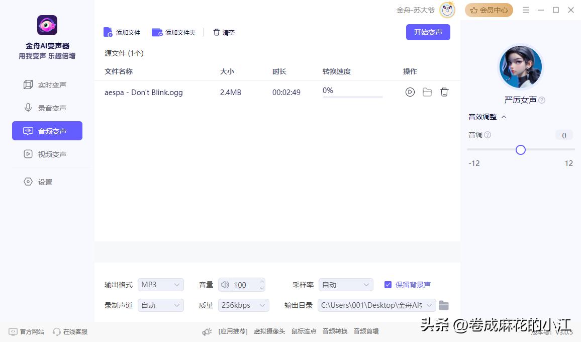Viewport: 581px width, 342px height.
Task: Click the pitch value field showing 0
Action: 564,135
